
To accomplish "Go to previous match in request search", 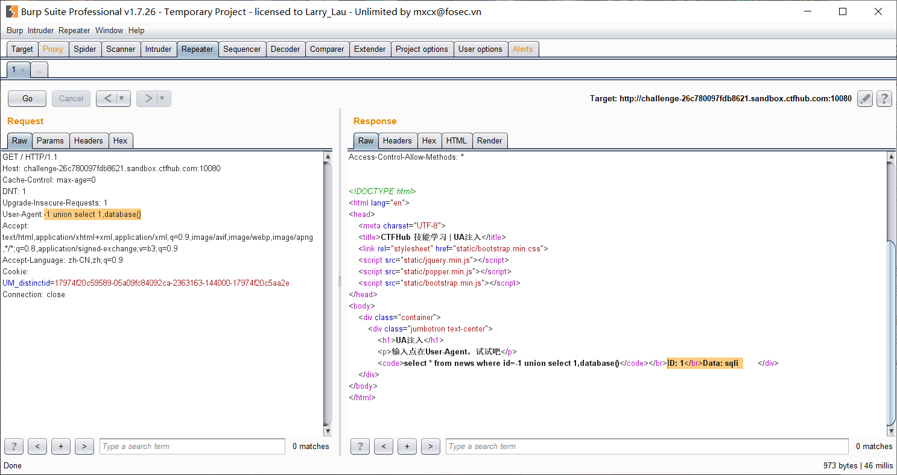I will coord(37,447).
